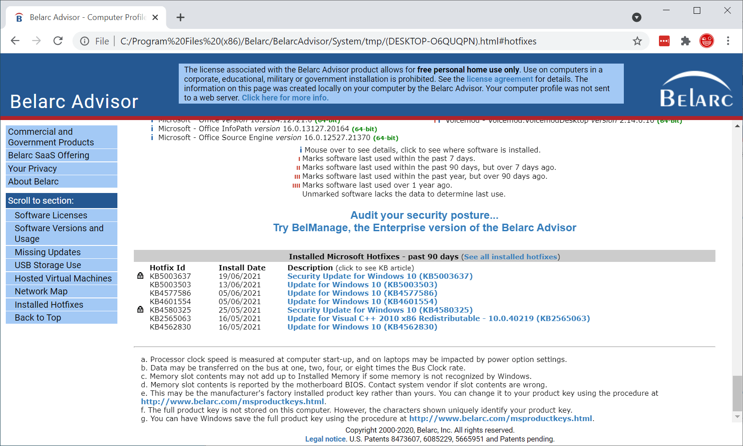Open the msproductkeys.html link in note e
The width and height of the screenshot is (743, 446).
tap(232, 402)
